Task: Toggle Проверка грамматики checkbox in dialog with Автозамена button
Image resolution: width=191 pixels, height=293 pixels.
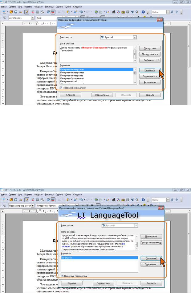Action: [61, 88]
